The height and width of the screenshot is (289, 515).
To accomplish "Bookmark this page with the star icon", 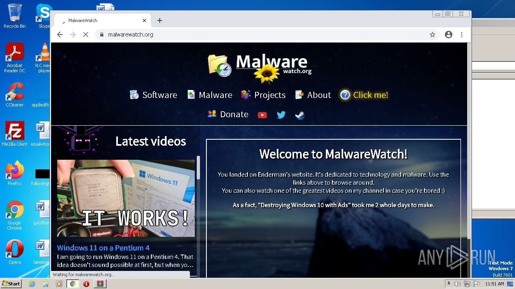I will point(433,35).
